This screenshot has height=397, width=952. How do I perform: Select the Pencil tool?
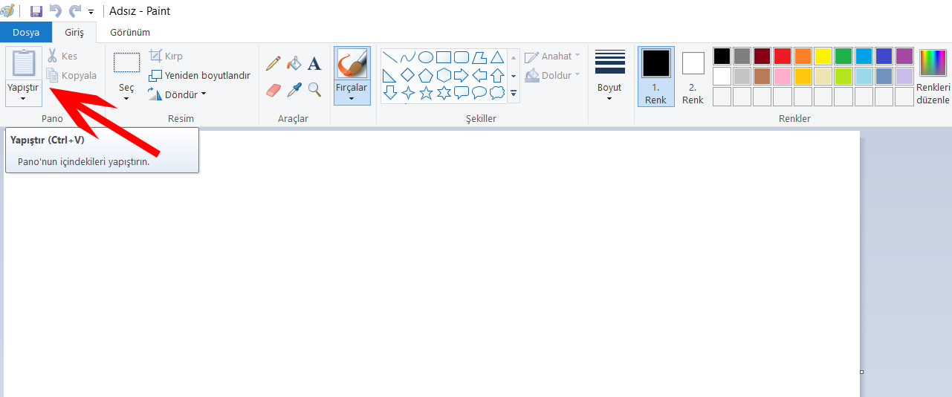click(x=273, y=63)
